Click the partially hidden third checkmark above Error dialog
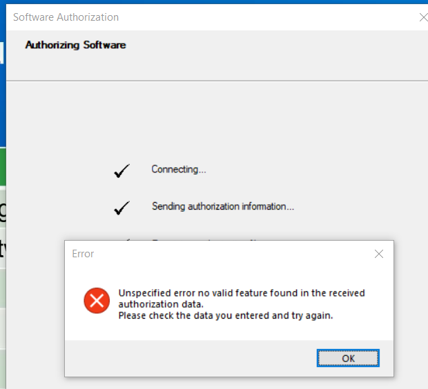428x389 pixels. 126,239
